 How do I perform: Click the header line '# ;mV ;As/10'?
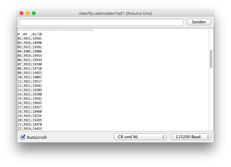[30, 34]
